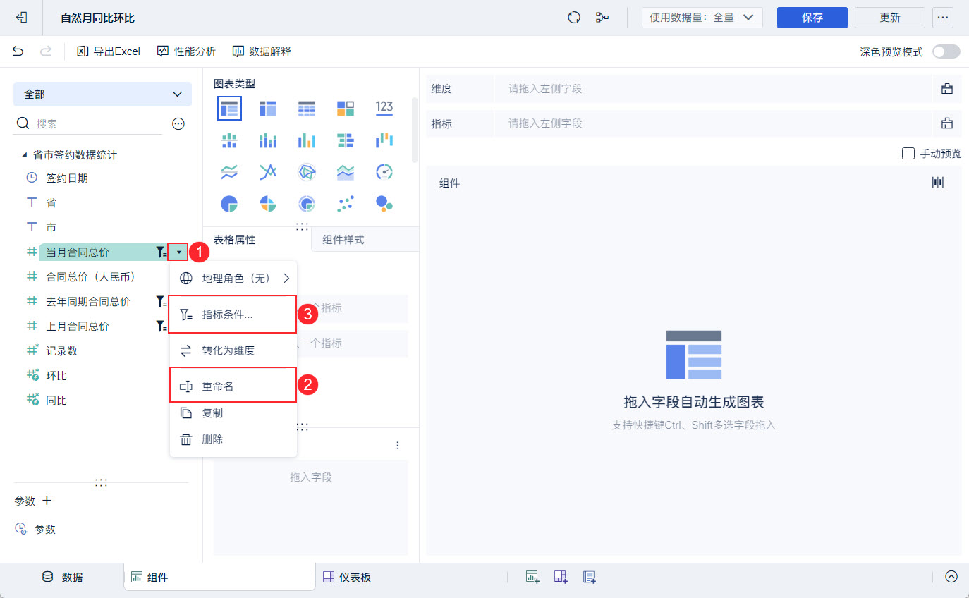Viewport: 969px width, 598px height.
Task: Click the filter icon beside 去年同期合同总价
Action: click(161, 301)
